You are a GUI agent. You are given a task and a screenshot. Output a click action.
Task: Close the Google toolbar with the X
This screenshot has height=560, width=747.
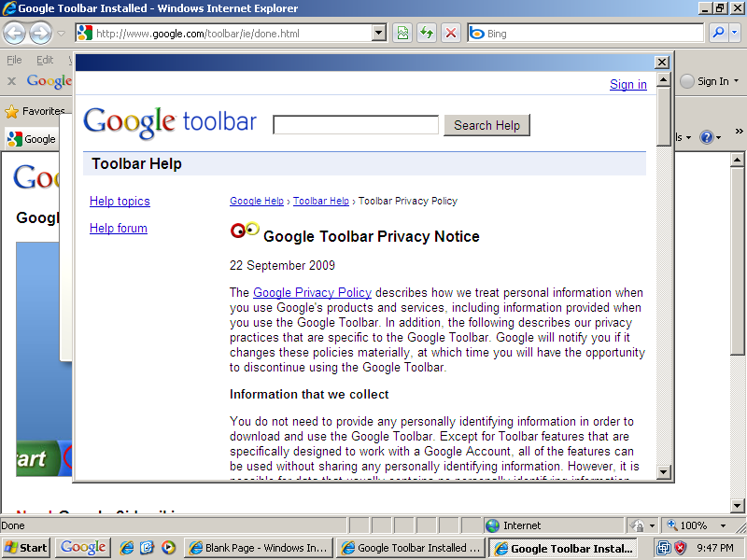[12, 81]
